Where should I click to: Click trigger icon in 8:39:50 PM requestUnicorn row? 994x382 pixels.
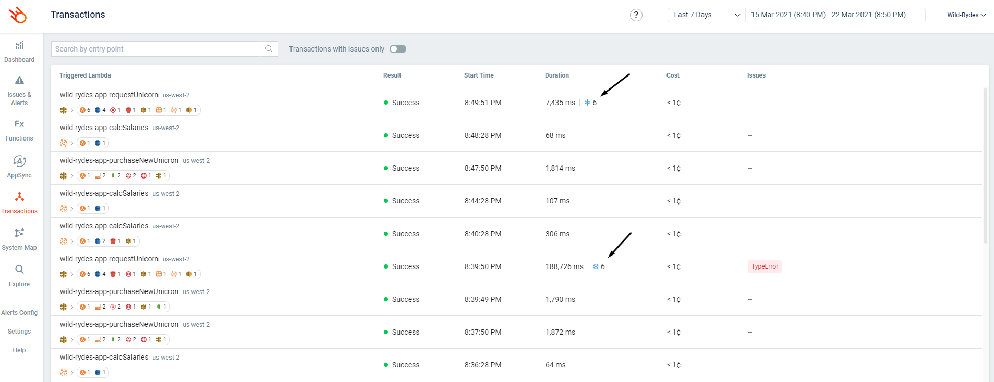(x=64, y=274)
